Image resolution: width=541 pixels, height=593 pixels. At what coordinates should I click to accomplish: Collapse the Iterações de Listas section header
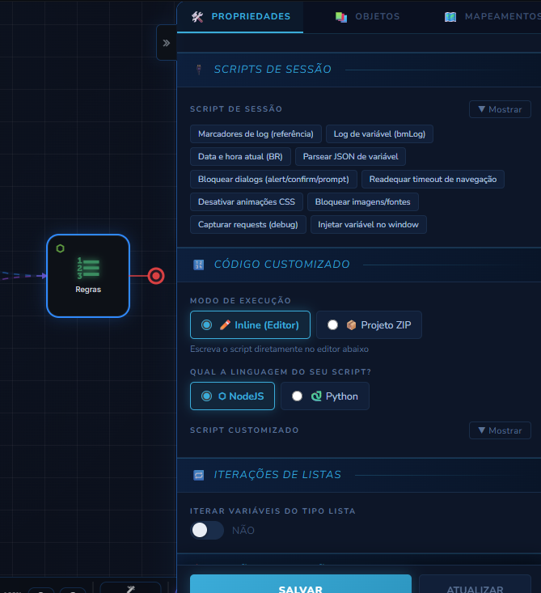pyautogui.click(x=359, y=475)
